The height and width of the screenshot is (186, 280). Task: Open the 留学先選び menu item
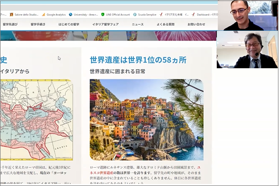coord(10,24)
